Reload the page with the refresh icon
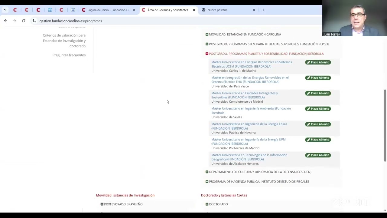Screen dimensions: 387x218 pyautogui.click(x=24, y=21)
